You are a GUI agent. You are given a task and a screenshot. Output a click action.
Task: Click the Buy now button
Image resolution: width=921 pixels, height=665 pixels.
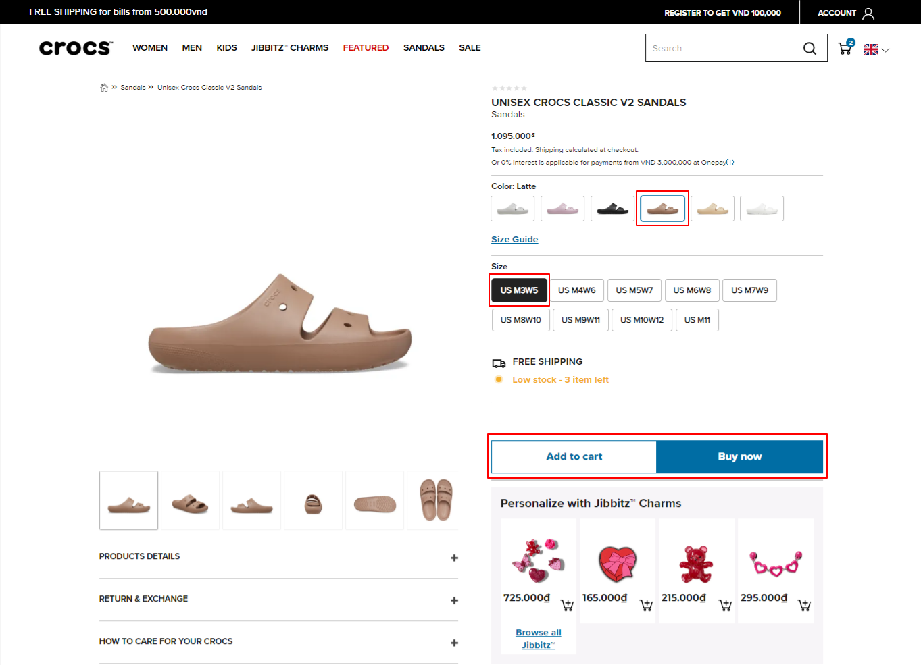[x=740, y=457]
